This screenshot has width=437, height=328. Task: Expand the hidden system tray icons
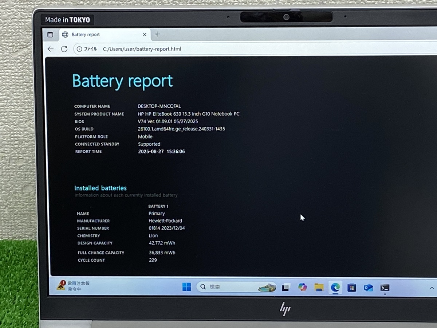point(432,288)
